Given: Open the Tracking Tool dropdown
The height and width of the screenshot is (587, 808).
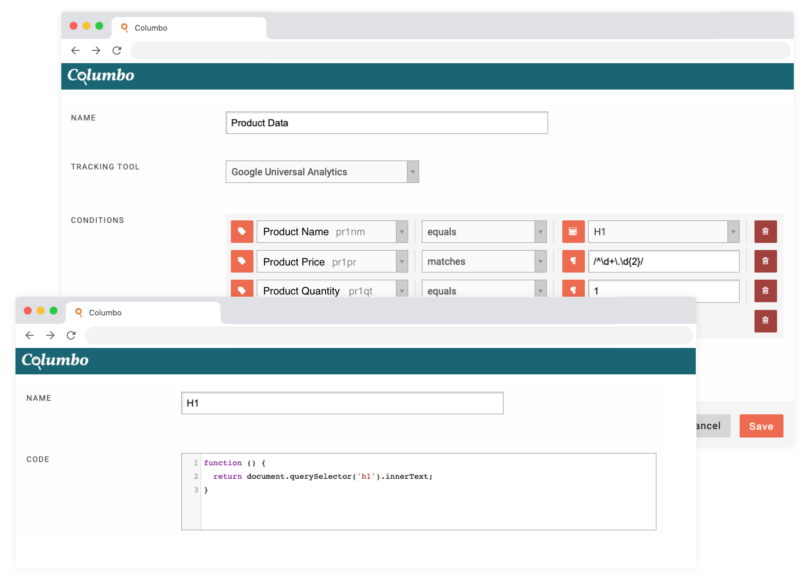Looking at the screenshot, I should (322, 172).
